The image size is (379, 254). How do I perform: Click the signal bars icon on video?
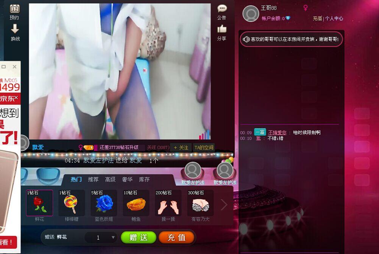204,135
